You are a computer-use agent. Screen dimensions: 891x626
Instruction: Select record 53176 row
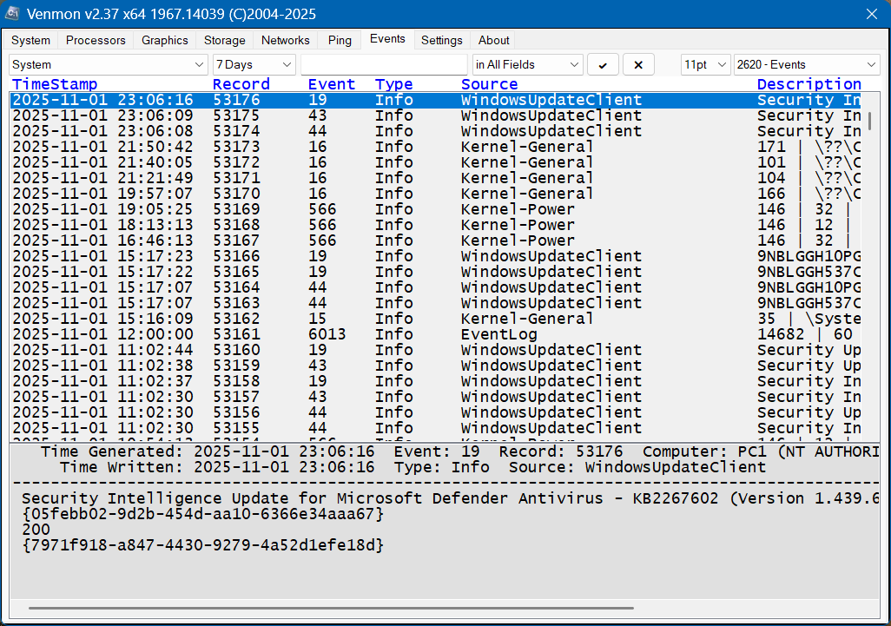point(436,100)
